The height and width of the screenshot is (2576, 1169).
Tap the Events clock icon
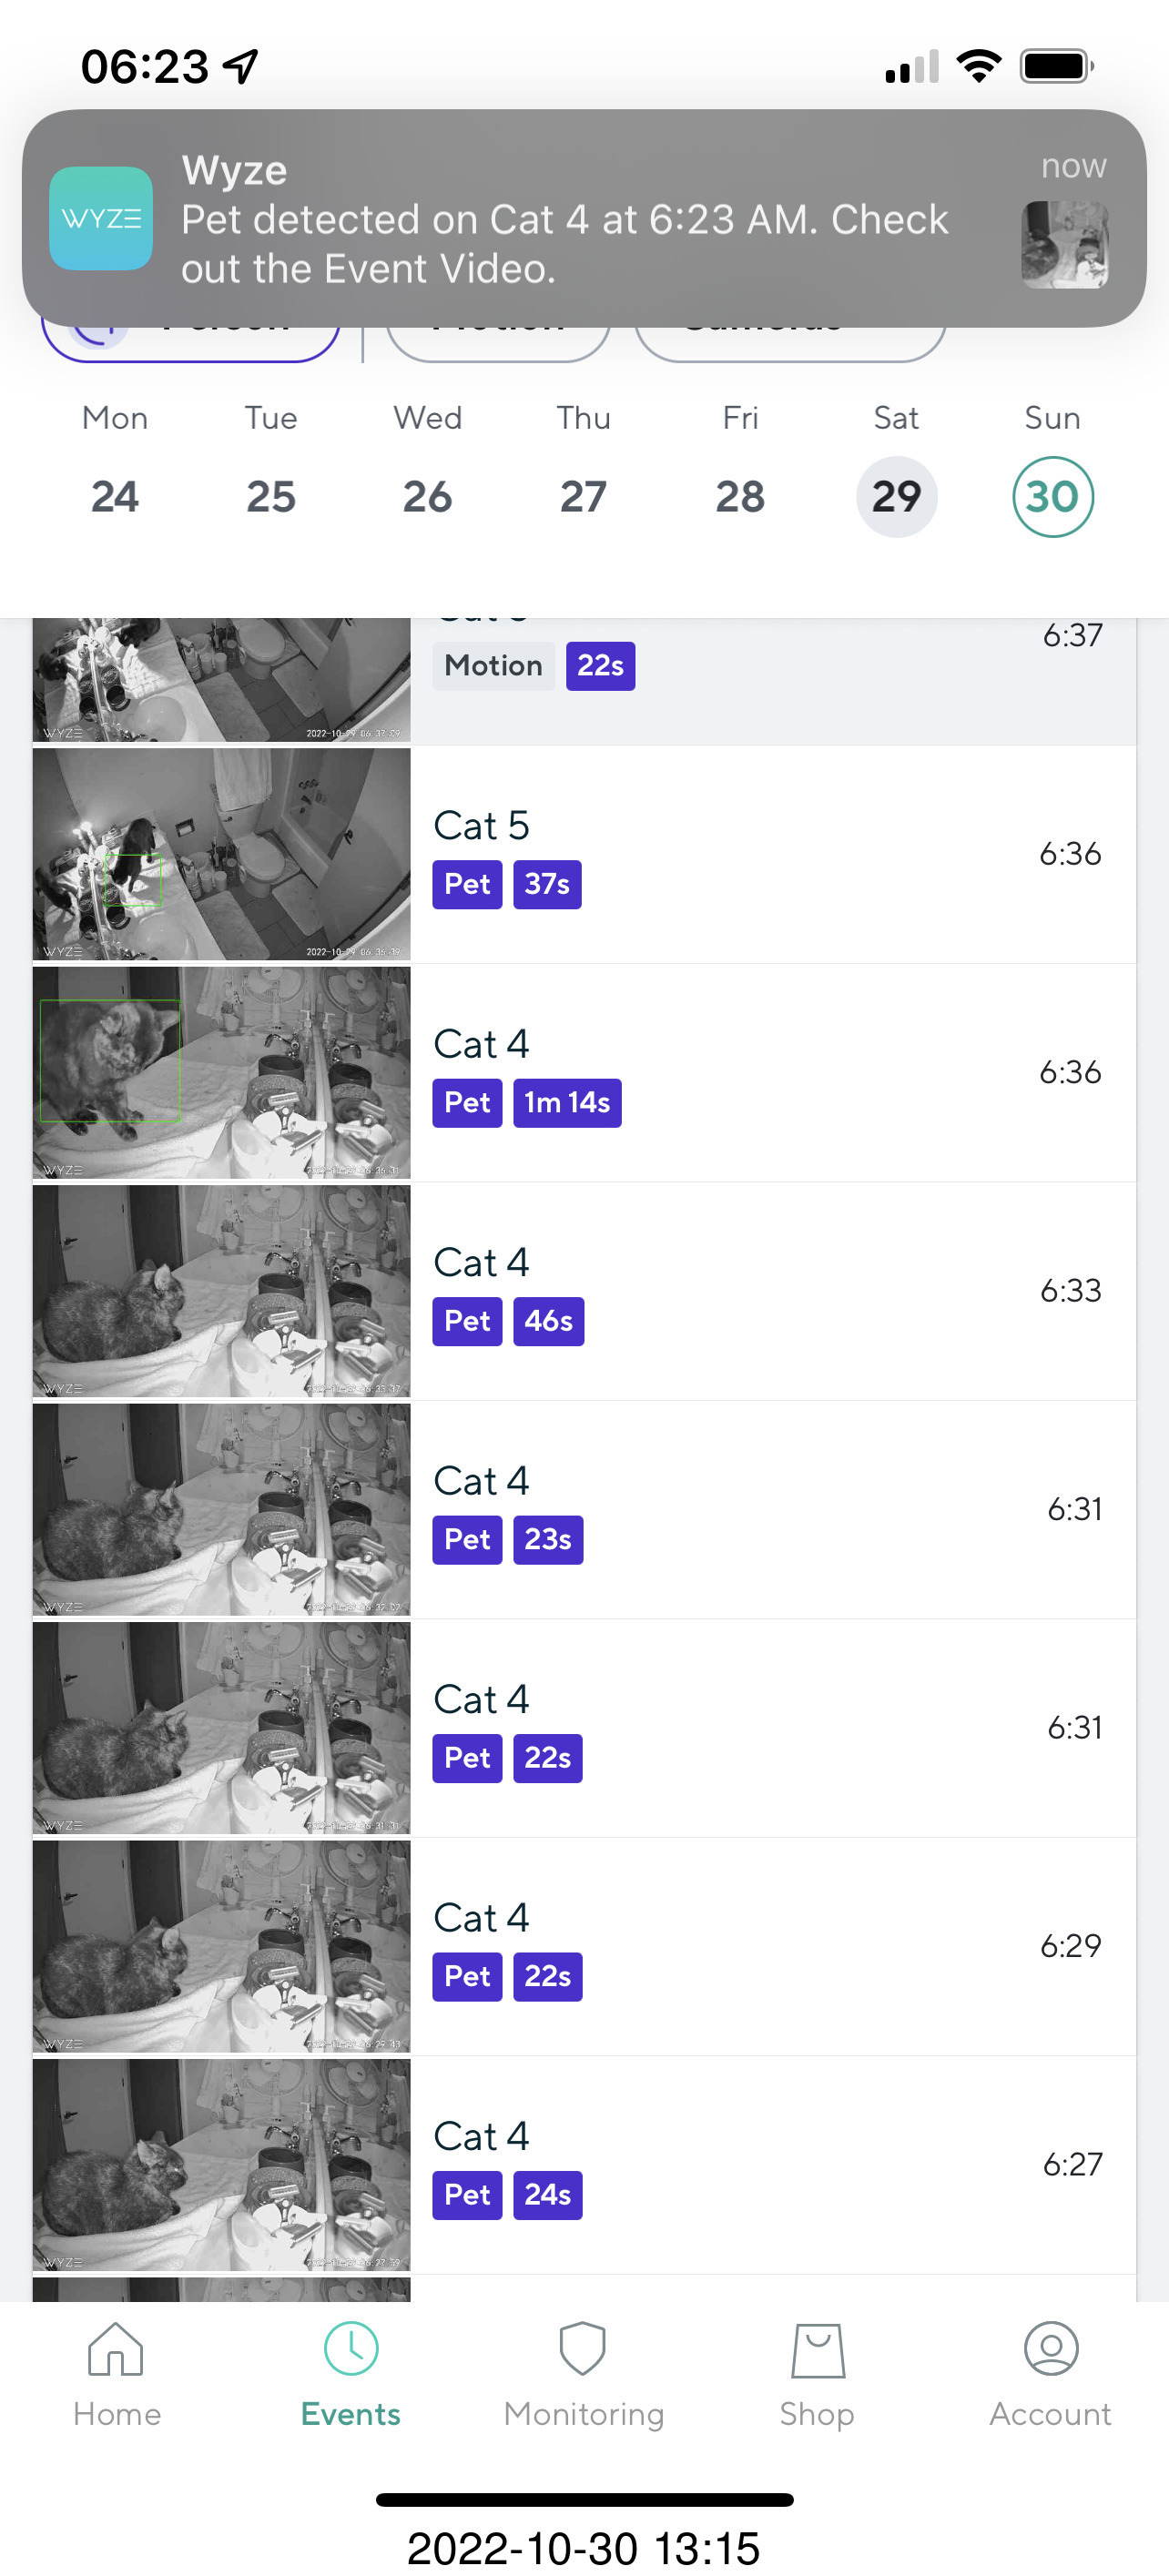click(x=351, y=2348)
